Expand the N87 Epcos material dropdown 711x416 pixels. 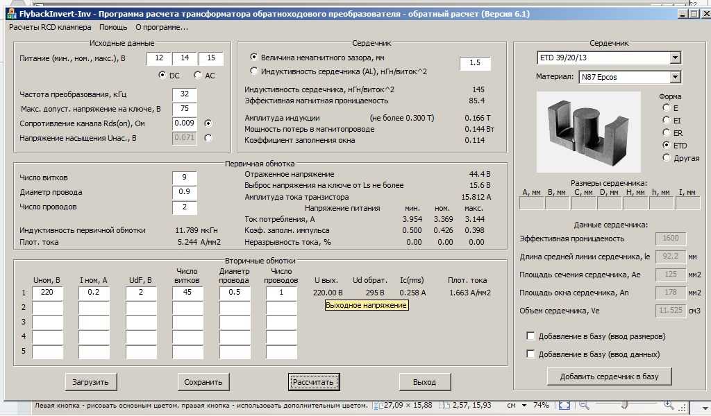coord(675,77)
